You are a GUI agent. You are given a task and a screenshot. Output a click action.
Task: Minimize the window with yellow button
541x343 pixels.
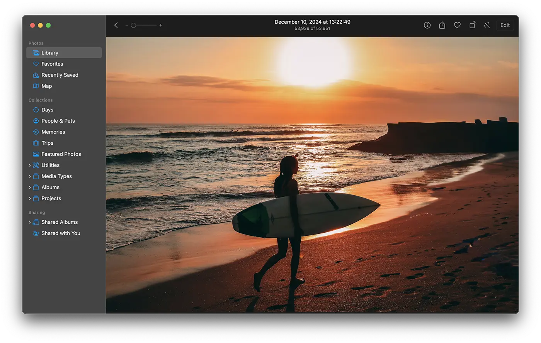(40, 25)
